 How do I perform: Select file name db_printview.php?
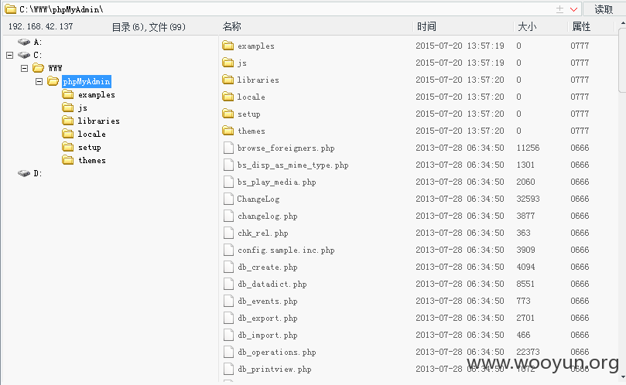[x=274, y=370]
